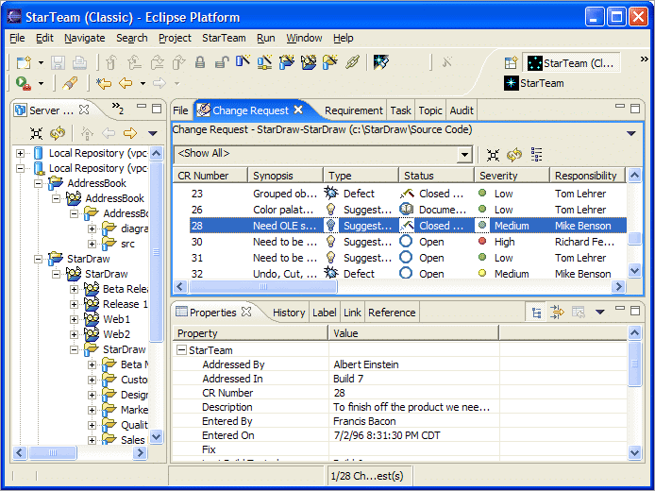Click Refresh icon in Server panel toolbar

[x=58, y=134]
